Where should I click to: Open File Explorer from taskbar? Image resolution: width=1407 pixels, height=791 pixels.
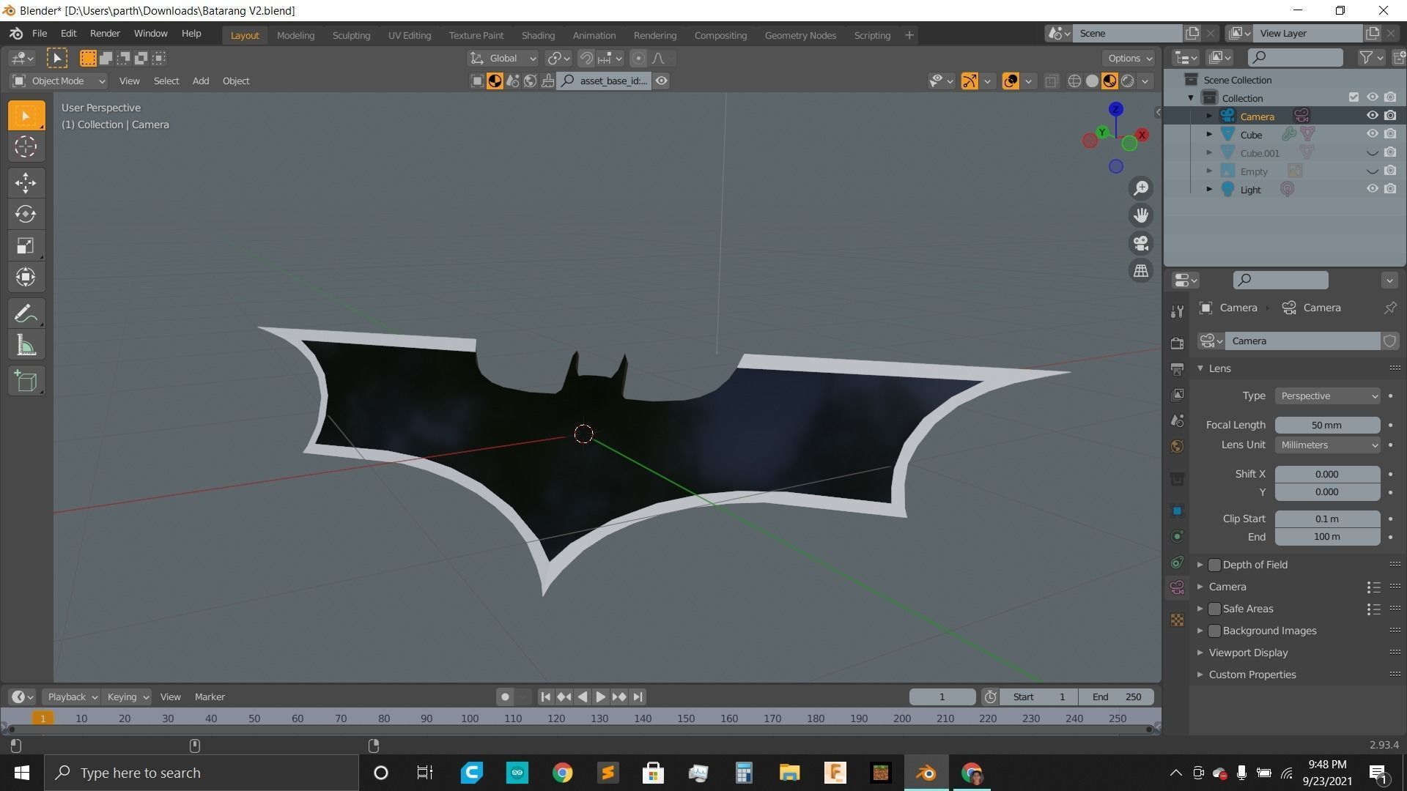point(789,773)
